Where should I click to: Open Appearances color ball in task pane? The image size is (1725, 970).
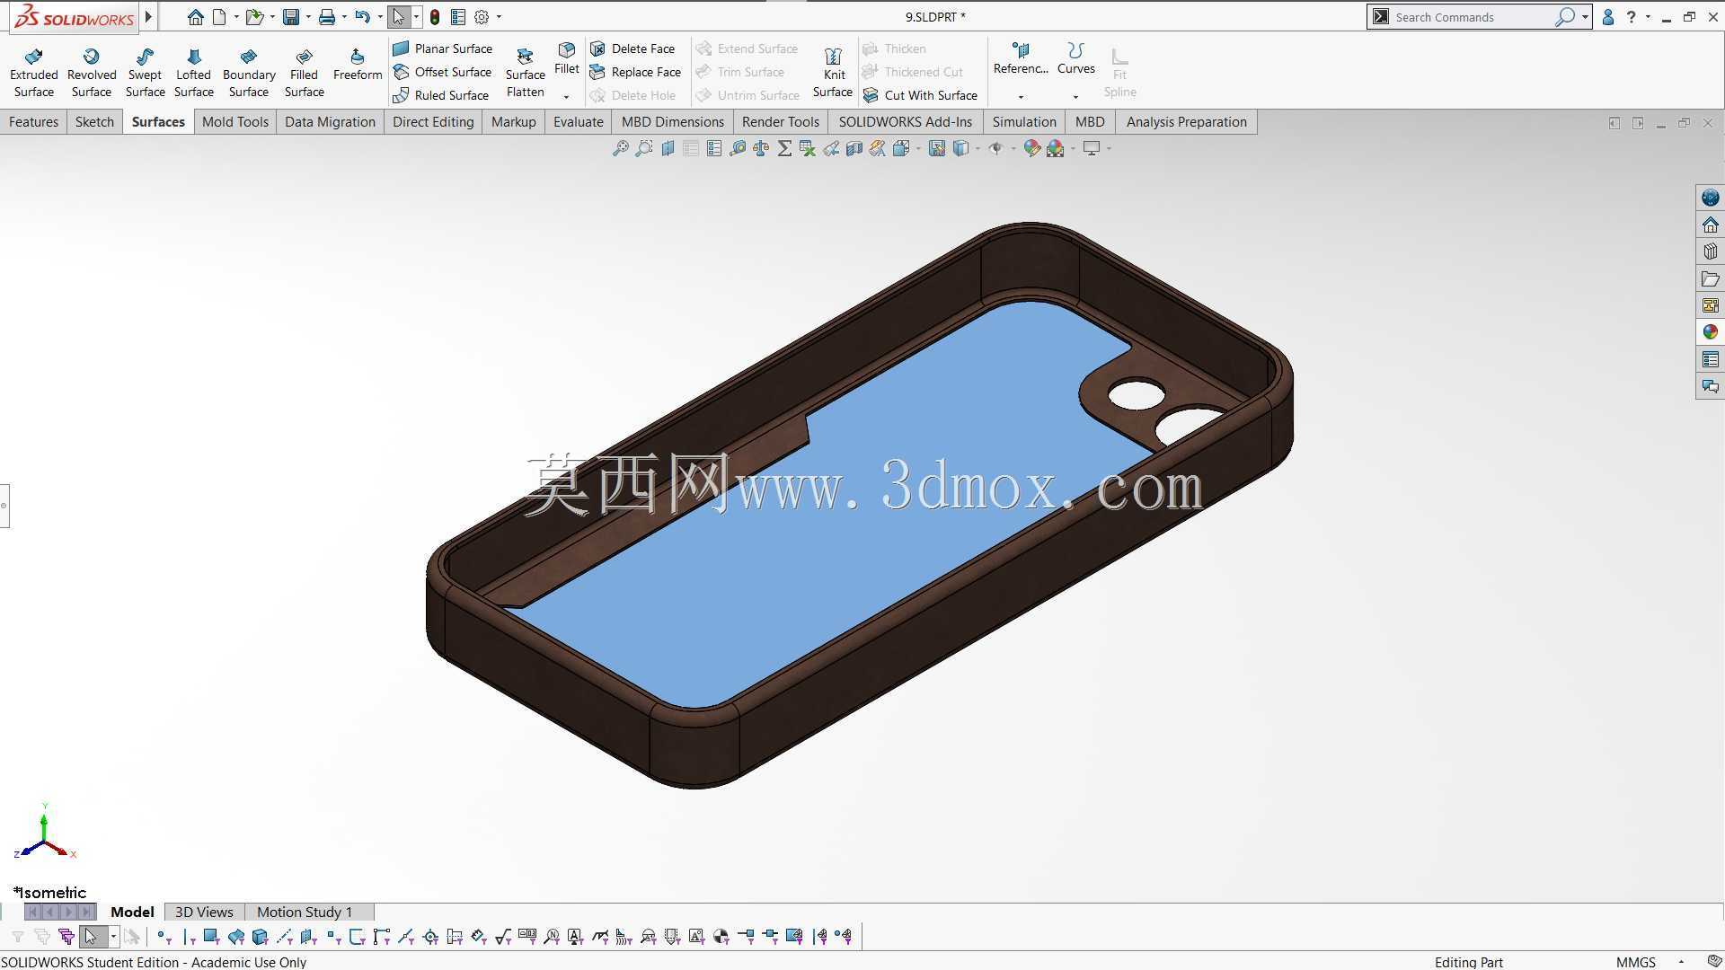click(x=1710, y=332)
